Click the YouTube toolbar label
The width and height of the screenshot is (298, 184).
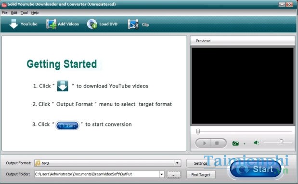click(29, 24)
